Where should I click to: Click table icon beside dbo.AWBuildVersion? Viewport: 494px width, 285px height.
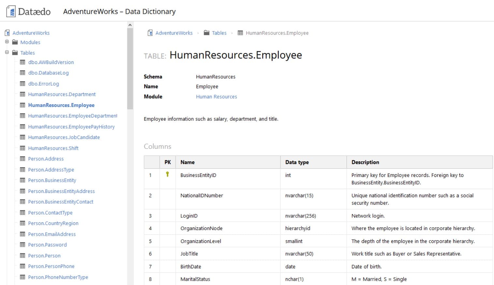pyautogui.click(x=22, y=62)
